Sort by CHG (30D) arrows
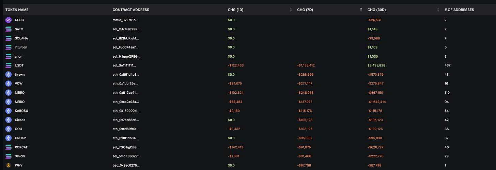496x170 pixels. 438,10
